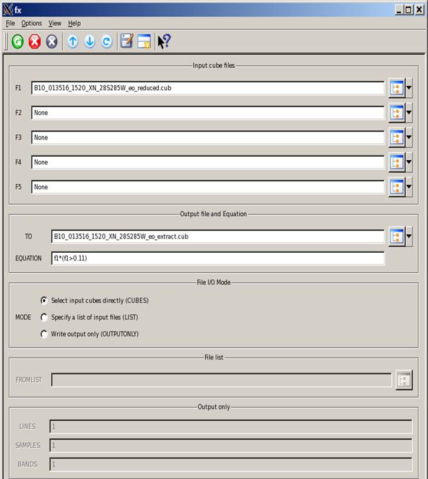Click the blue up arrow icon
This screenshot has width=428, height=479.
73,42
